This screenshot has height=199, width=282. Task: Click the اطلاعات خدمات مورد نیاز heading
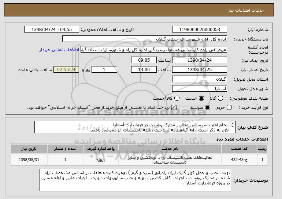coord(242,139)
